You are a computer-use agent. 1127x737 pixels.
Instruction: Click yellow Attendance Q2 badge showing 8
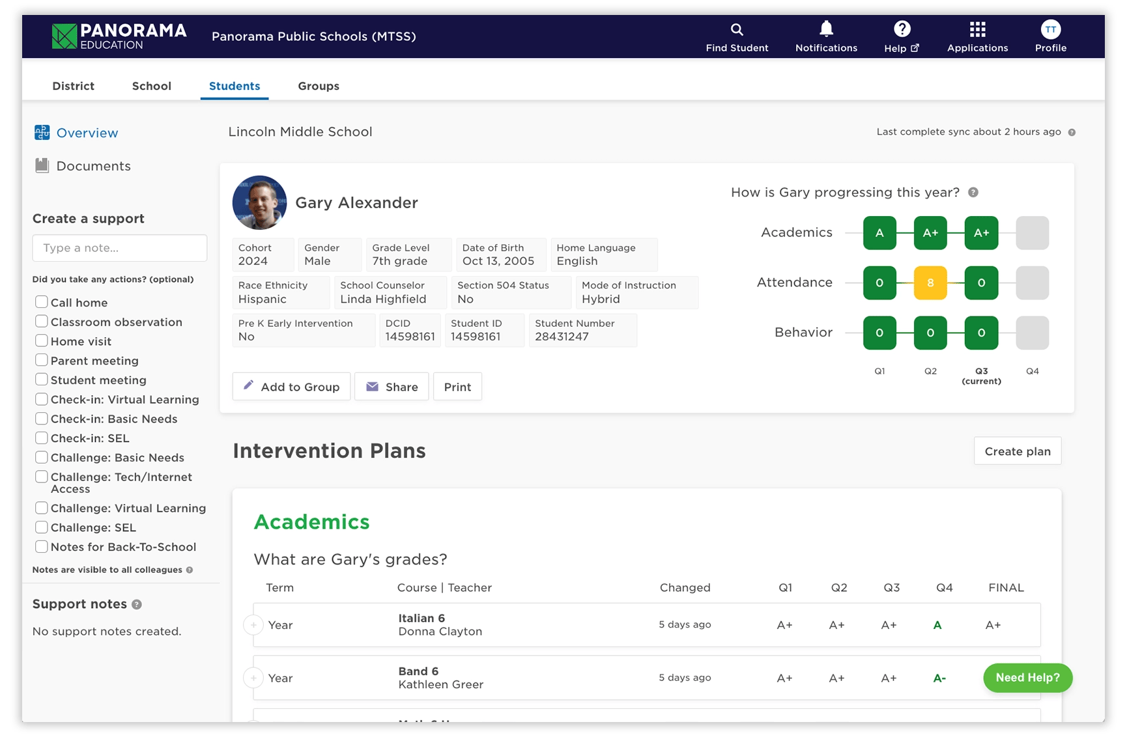pyautogui.click(x=930, y=283)
